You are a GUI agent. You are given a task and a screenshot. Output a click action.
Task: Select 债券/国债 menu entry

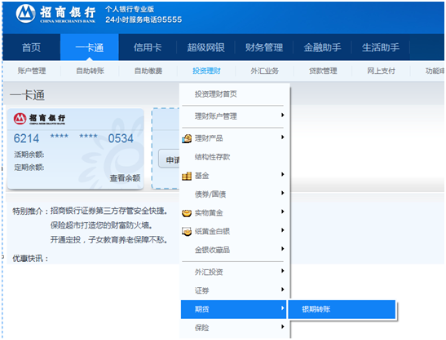(x=233, y=194)
